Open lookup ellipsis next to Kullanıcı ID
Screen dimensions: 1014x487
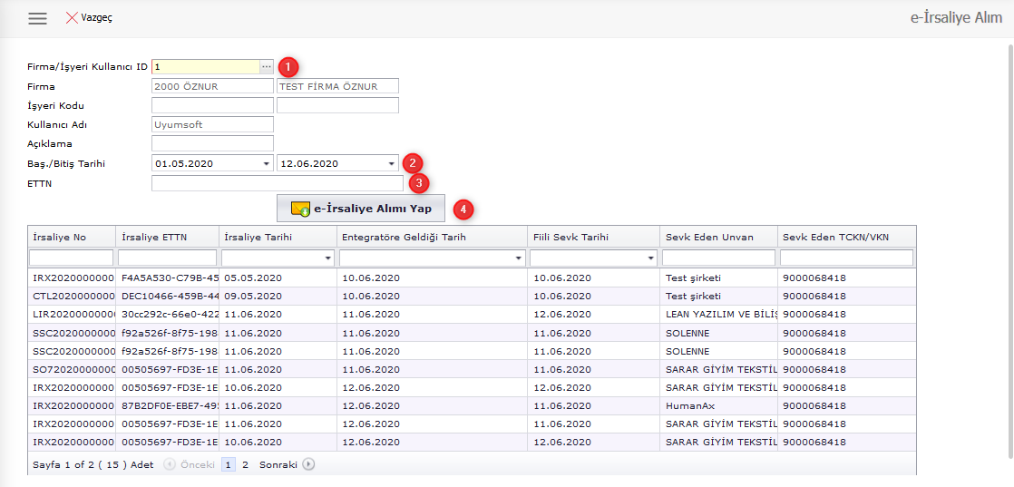(266, 66)
